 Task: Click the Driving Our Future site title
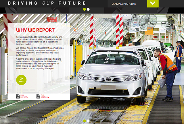pos(47,3)
